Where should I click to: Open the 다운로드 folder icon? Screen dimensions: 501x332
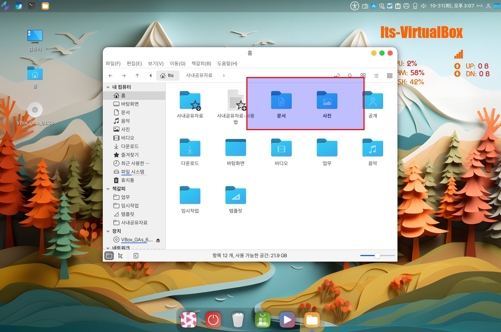pyautogui.click(x=190, y=148)
